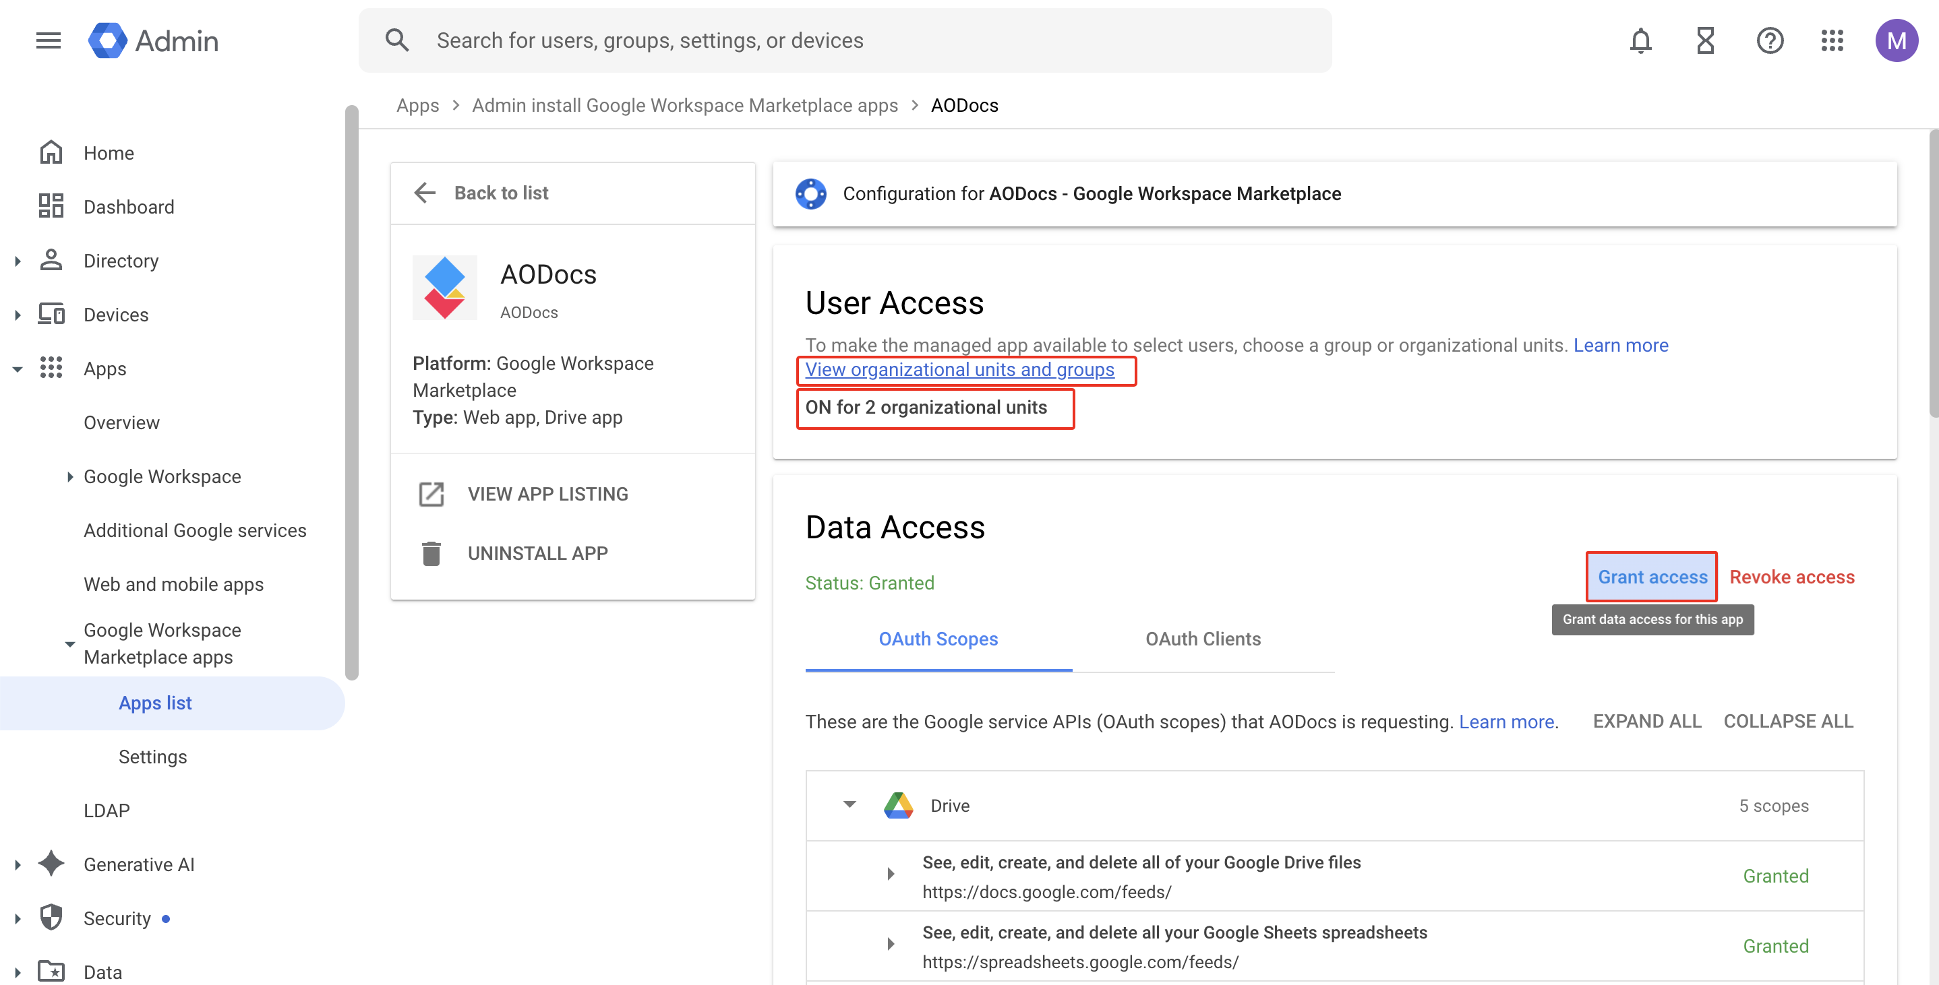Click 'Granted' status for Google Sheets scope
The image size is (1939, 985).
[1776, 946]
